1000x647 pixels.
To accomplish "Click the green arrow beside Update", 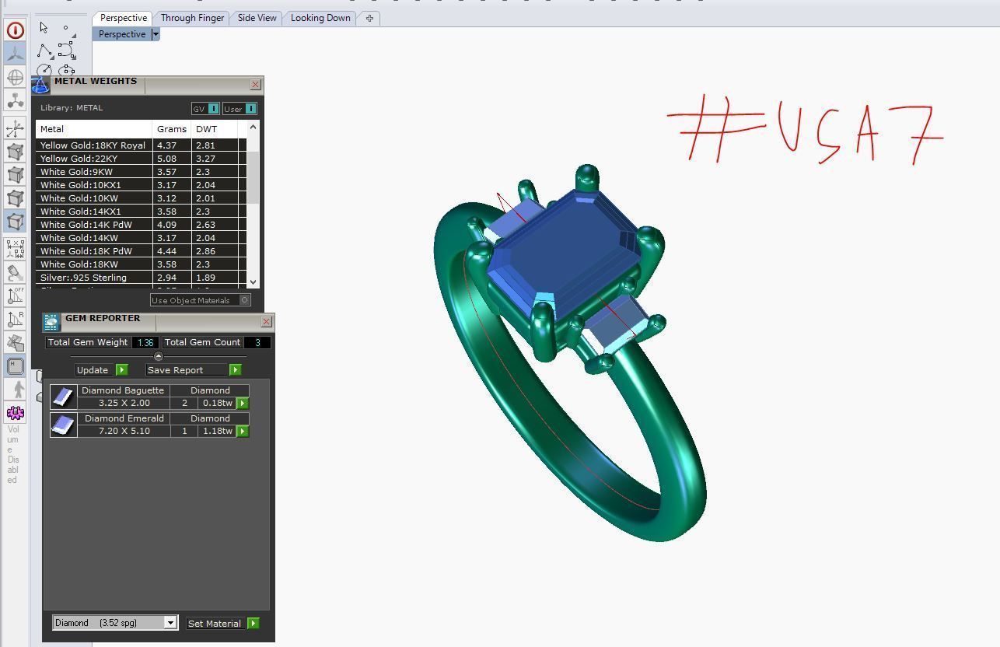I will pos(121,370).
